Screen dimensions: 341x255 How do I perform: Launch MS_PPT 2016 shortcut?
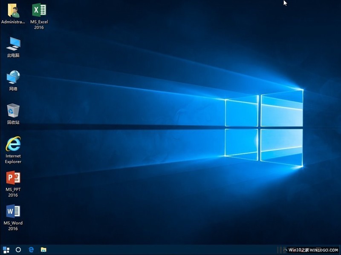[13, 178]
